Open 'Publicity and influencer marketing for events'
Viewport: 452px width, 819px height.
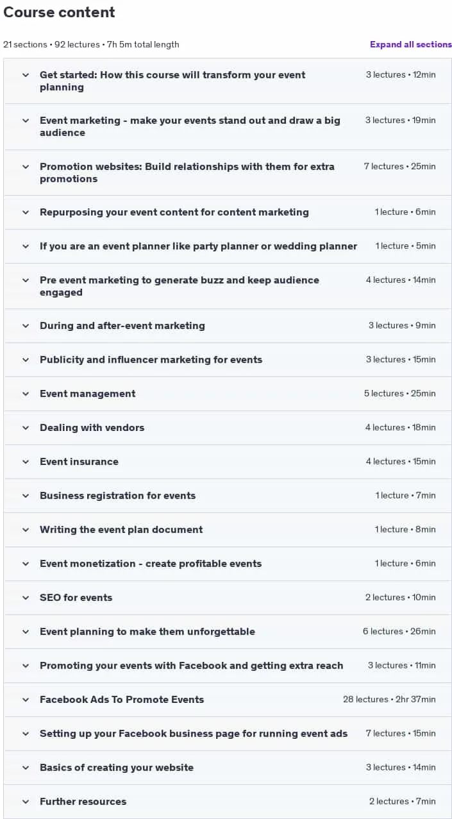click(x=151, y=360)
